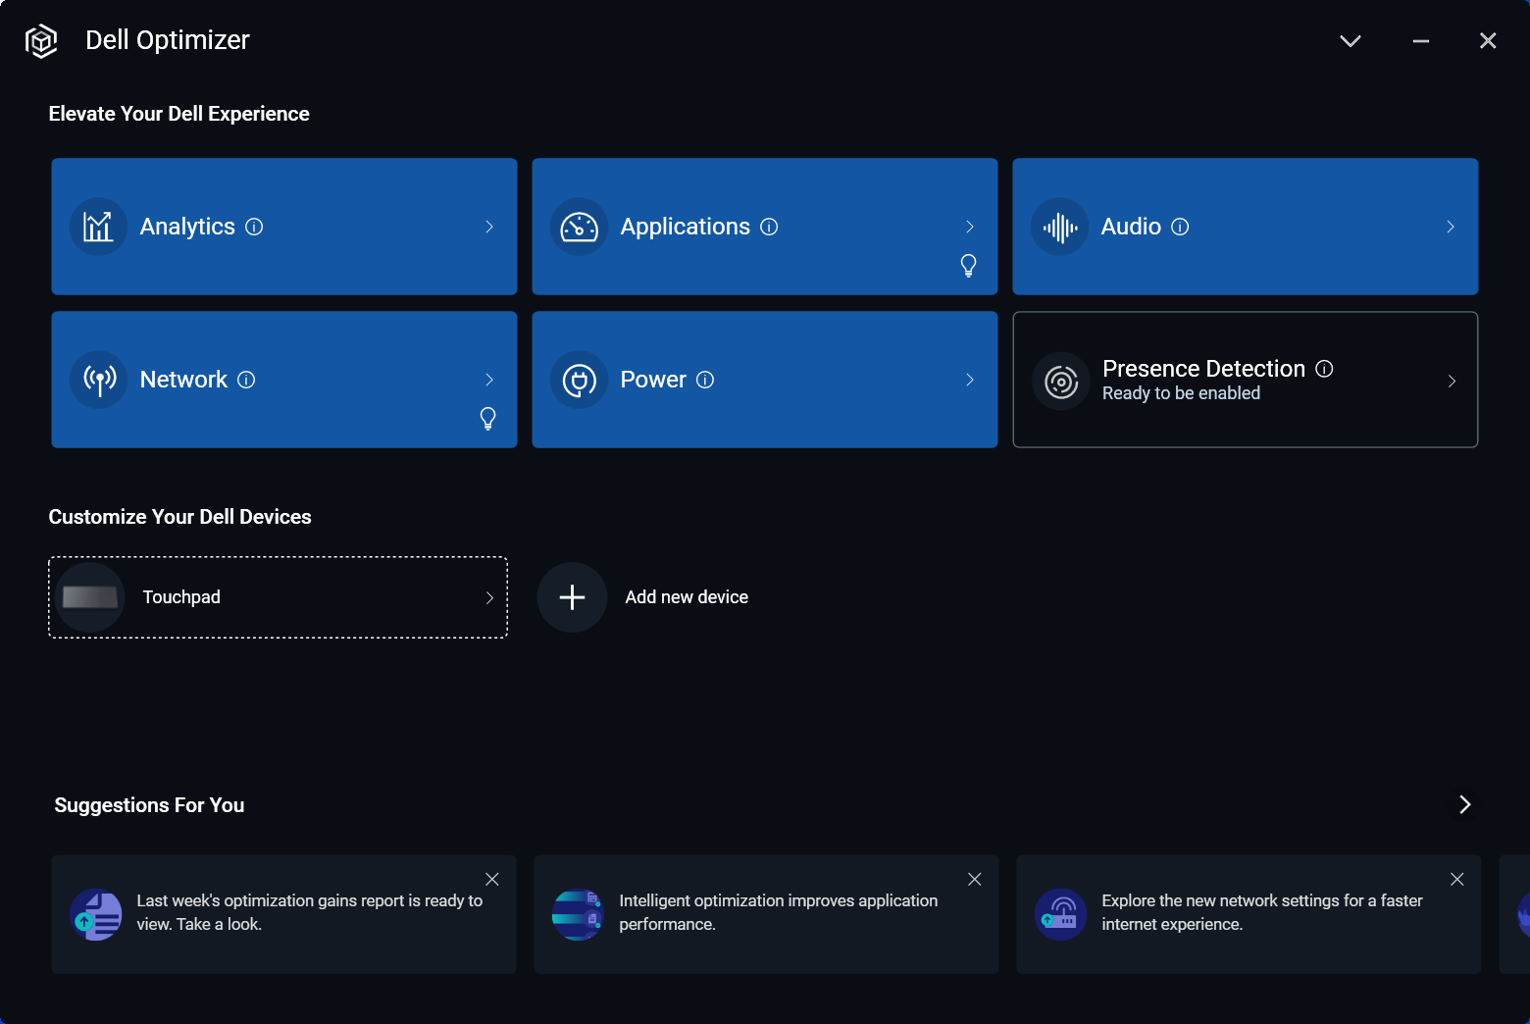The height and width of the screenshot is (1024, 1530).
Task: Click the Power plug icon
Action: click(580, 380)
